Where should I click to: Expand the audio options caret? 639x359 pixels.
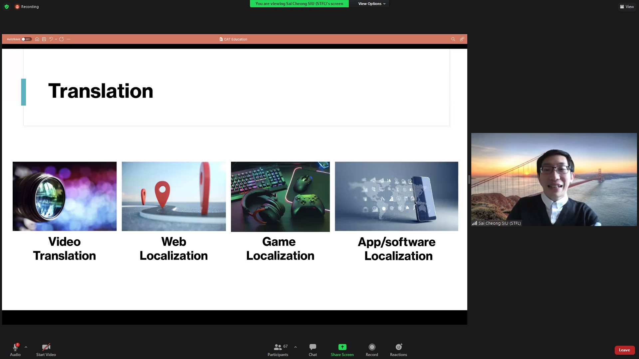click(x=26, y=347)
